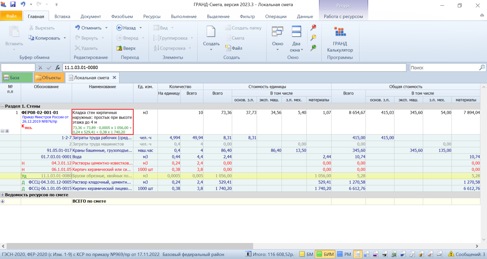Open the Два окна dropdown

(296, 46)
